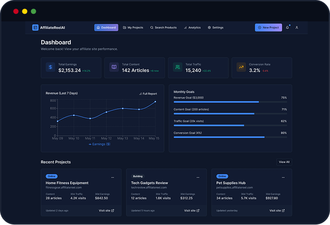Image resolution: width=330 pixels, height=225 pixels.
Task: Go to the Analytics tab
Action: pos(192,28)
